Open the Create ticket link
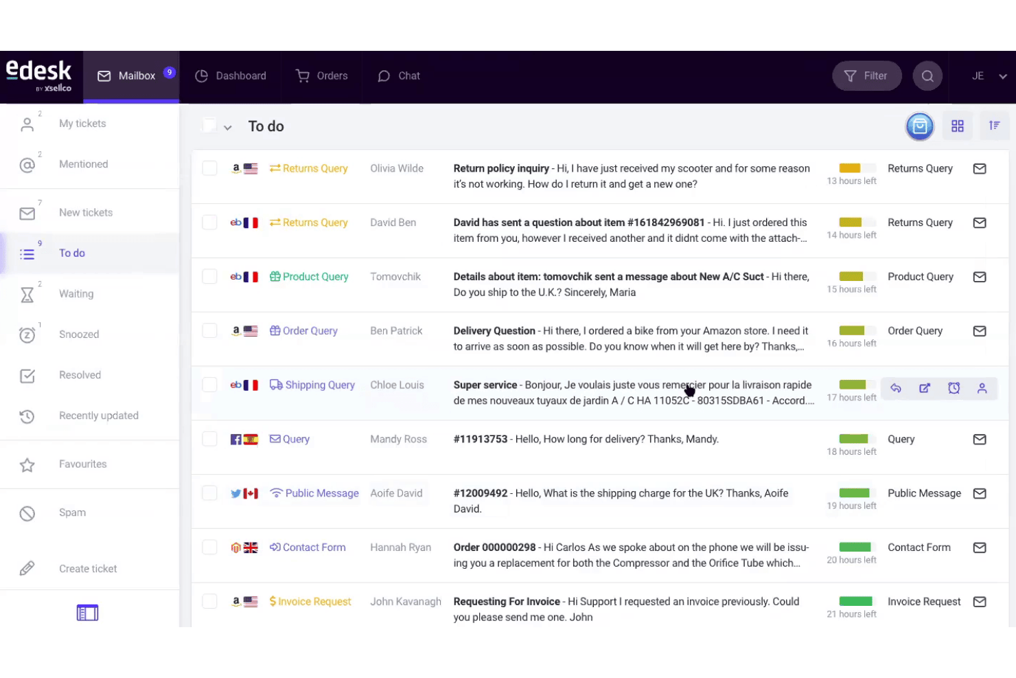 coord(88,569)
